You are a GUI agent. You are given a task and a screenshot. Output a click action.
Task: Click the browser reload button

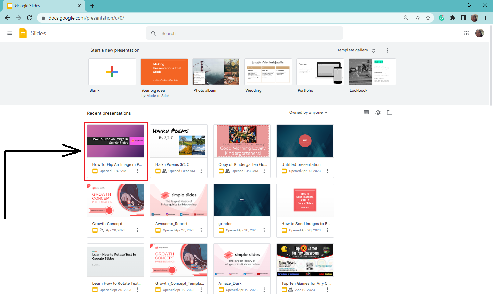tap(29, 17)
